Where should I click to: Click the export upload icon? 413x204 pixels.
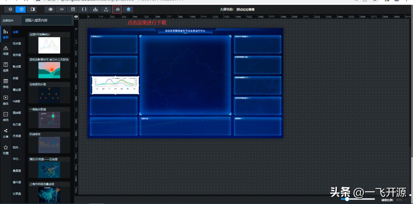(106, 9)
